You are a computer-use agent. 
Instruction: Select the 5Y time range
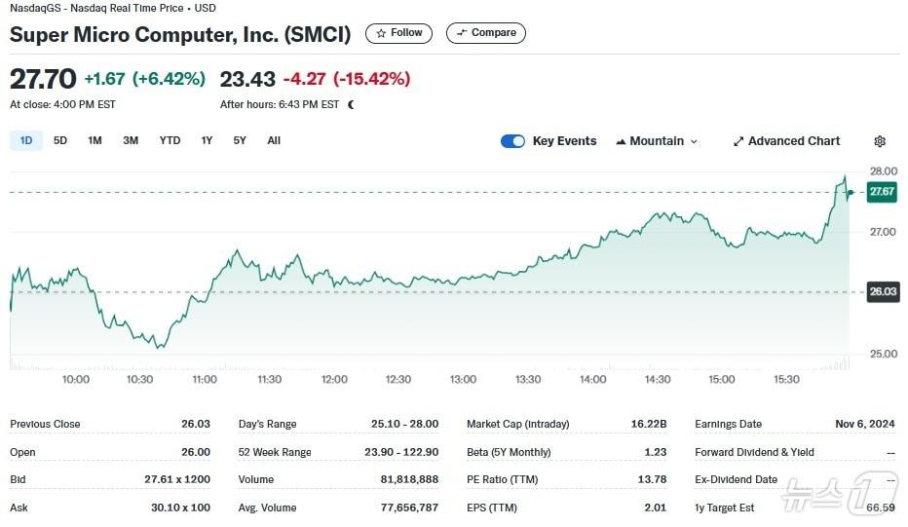(240, 140)
